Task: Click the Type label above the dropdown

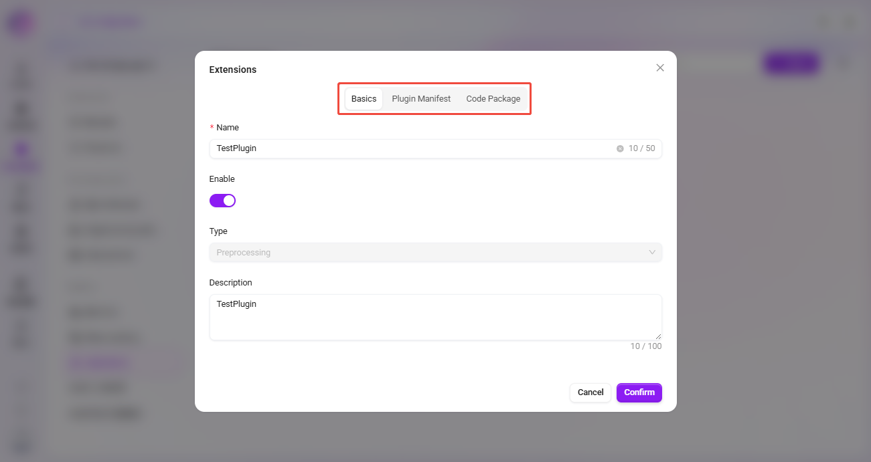Action: pyautogui.click(x=218, y=231)
